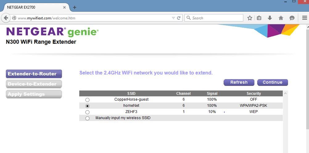Click the N300 WiFi Range Extender heading
Viewport: 309px width, 153px height.
(41, 42)
